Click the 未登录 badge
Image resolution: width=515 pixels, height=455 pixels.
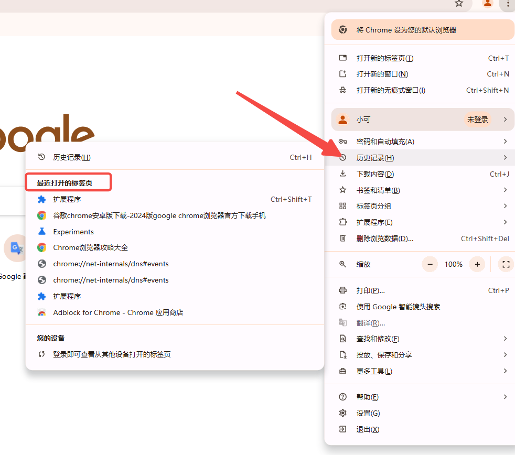pos(478,120)
